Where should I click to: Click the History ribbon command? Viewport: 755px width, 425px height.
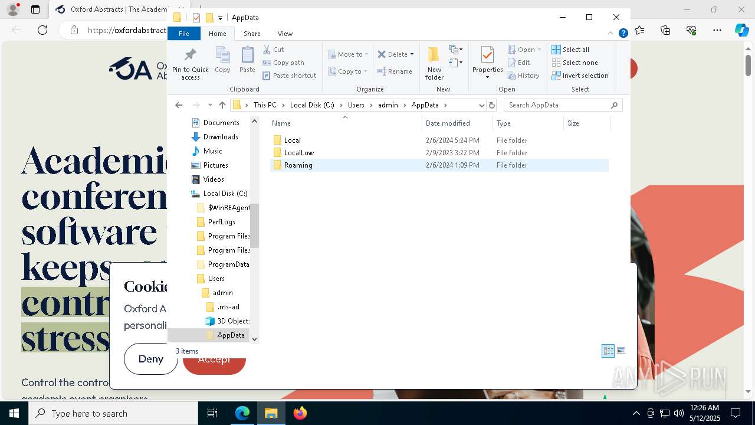pos(523,76)
